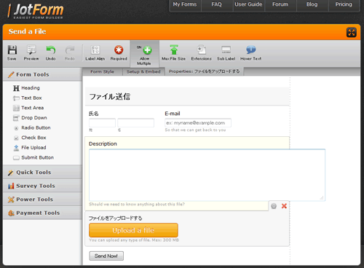Click the 'You can upload any type' note
Viewport: 364px width, 268px height.
coord(134,240)
